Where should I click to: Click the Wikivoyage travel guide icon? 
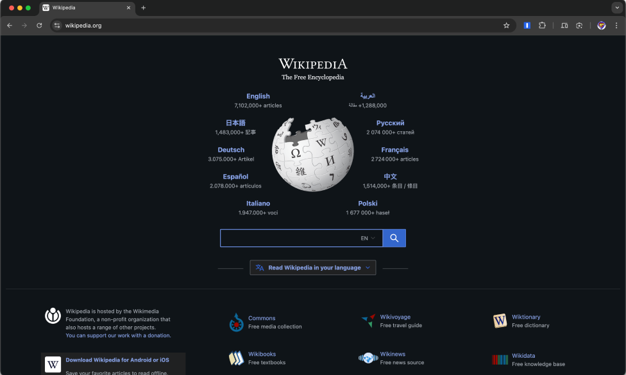pos(369,320)
